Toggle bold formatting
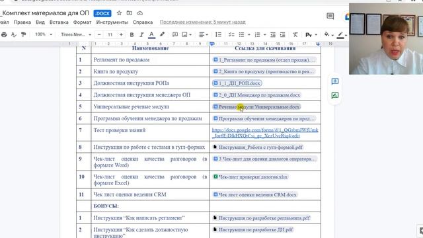Image resolution: width=423 pixels, height=238 pixels. coord(132,34)
